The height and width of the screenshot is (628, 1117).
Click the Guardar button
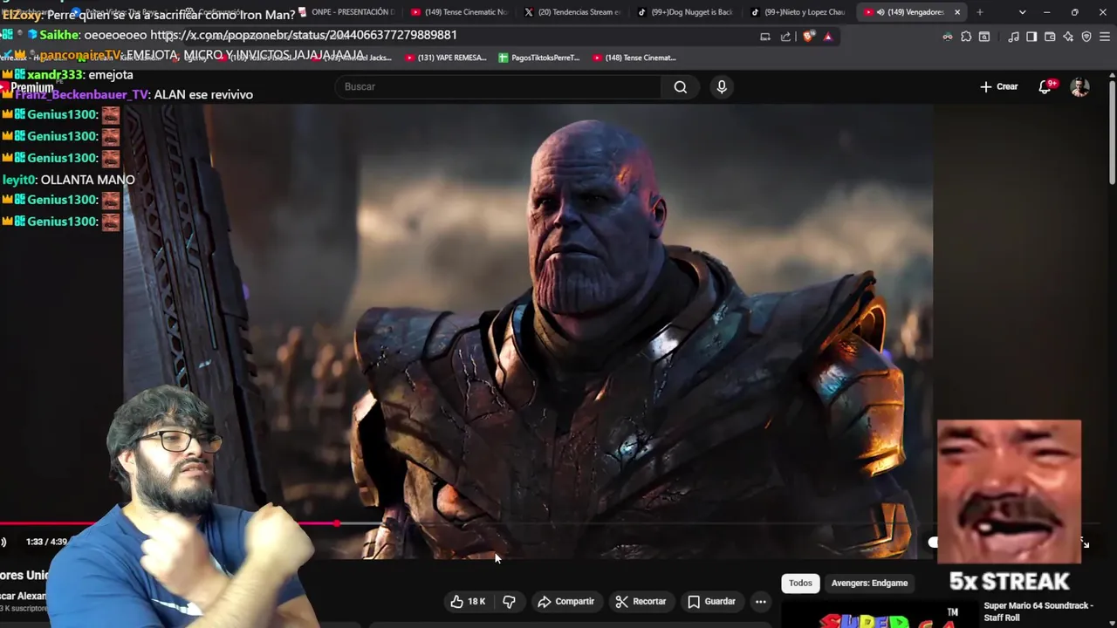tap(711, 601)
